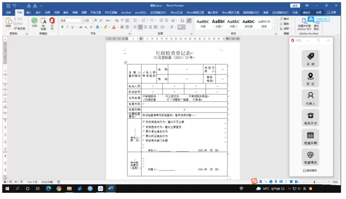Screen dimensions: 346x199
Task: Expand the quick access toolbar customize arrow
Action: point(41,6)
